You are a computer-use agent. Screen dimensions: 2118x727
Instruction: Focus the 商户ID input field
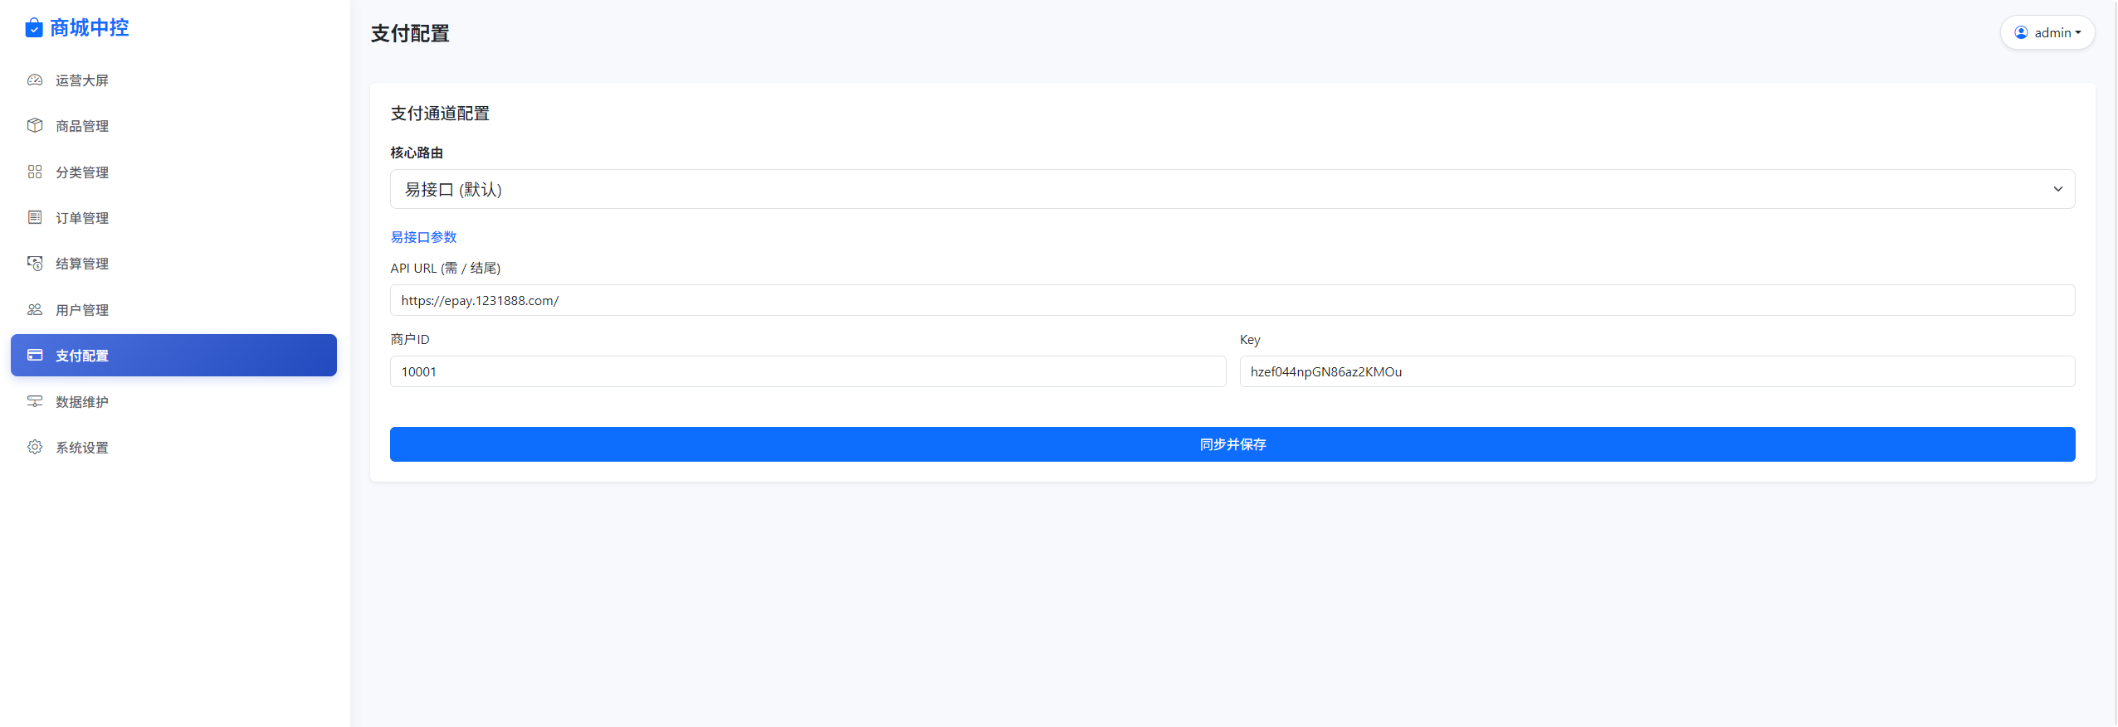pos(808,371)
